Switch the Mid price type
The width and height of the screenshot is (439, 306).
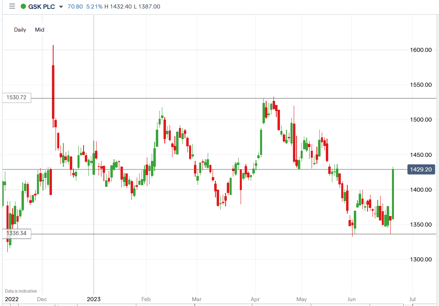(x=39, y=30)
